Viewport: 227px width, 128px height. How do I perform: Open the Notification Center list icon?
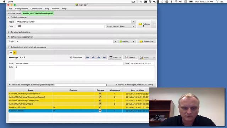(222, 1)
